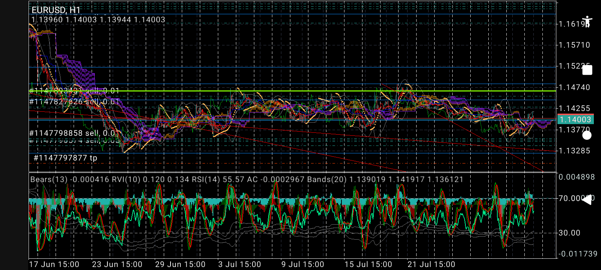Viewport: 601px width, 270px height.
Task: Tap the 15 Jul 15:00 date label
Action: point(368,264)
